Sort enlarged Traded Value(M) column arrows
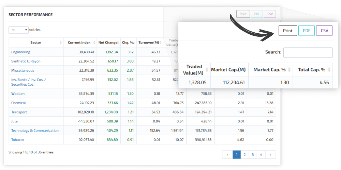 [207, 70]
